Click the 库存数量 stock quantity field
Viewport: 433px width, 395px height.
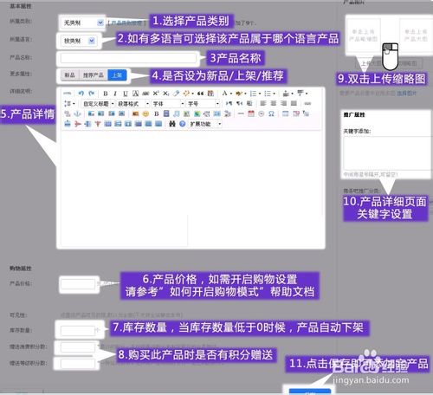pos(78,331)
